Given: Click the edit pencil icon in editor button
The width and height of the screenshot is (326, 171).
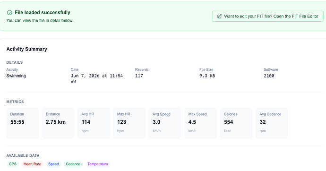Looking at the screenshot, I should pyautogui.click(x=219, y=17).
